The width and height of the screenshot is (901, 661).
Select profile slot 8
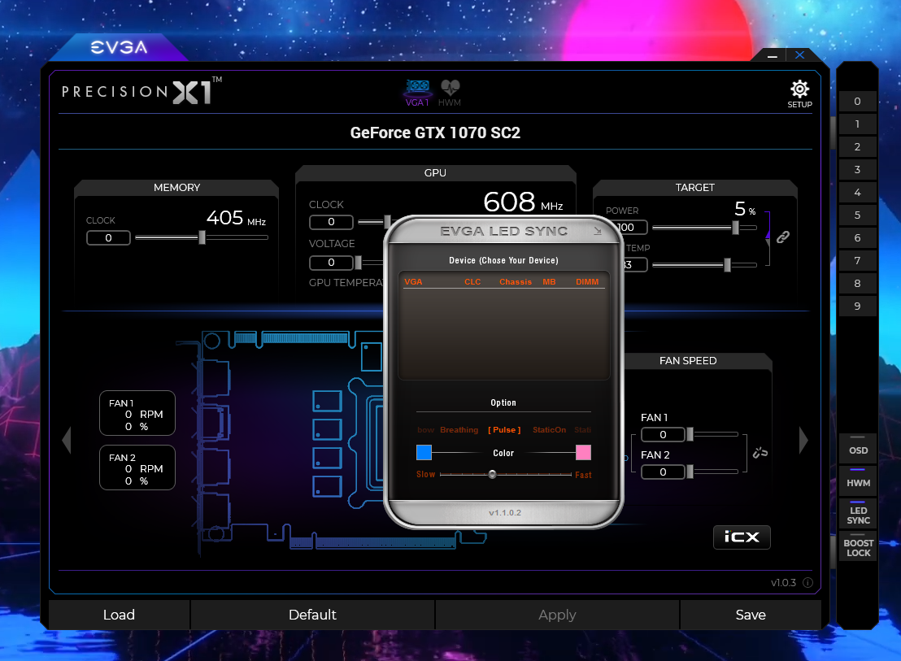click(857, 283)
